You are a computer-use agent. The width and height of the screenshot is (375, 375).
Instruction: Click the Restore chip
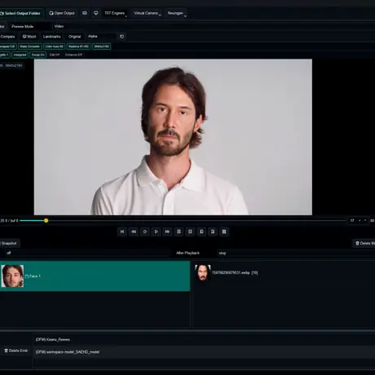78,46
